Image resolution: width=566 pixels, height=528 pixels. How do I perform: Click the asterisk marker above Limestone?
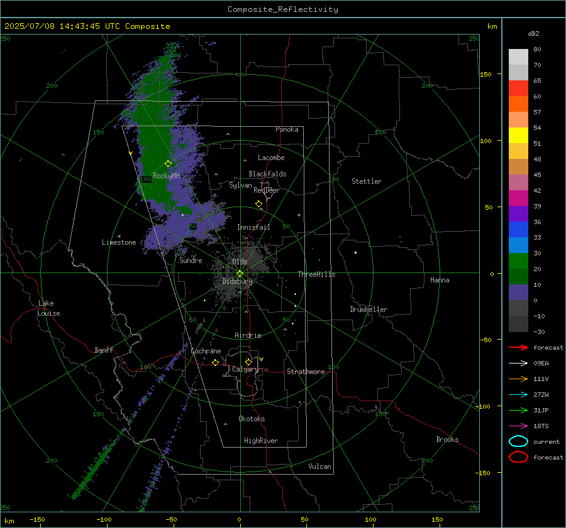[x=119, y=237]
